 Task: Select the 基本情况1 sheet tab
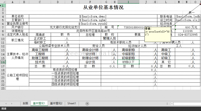pyautogui.click(x=39, y=103)
